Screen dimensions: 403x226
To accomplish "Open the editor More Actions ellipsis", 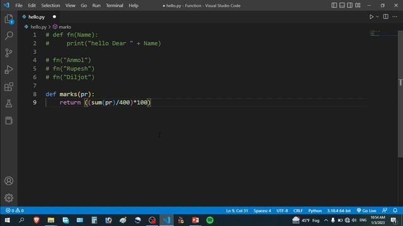I will pos(395,17).
